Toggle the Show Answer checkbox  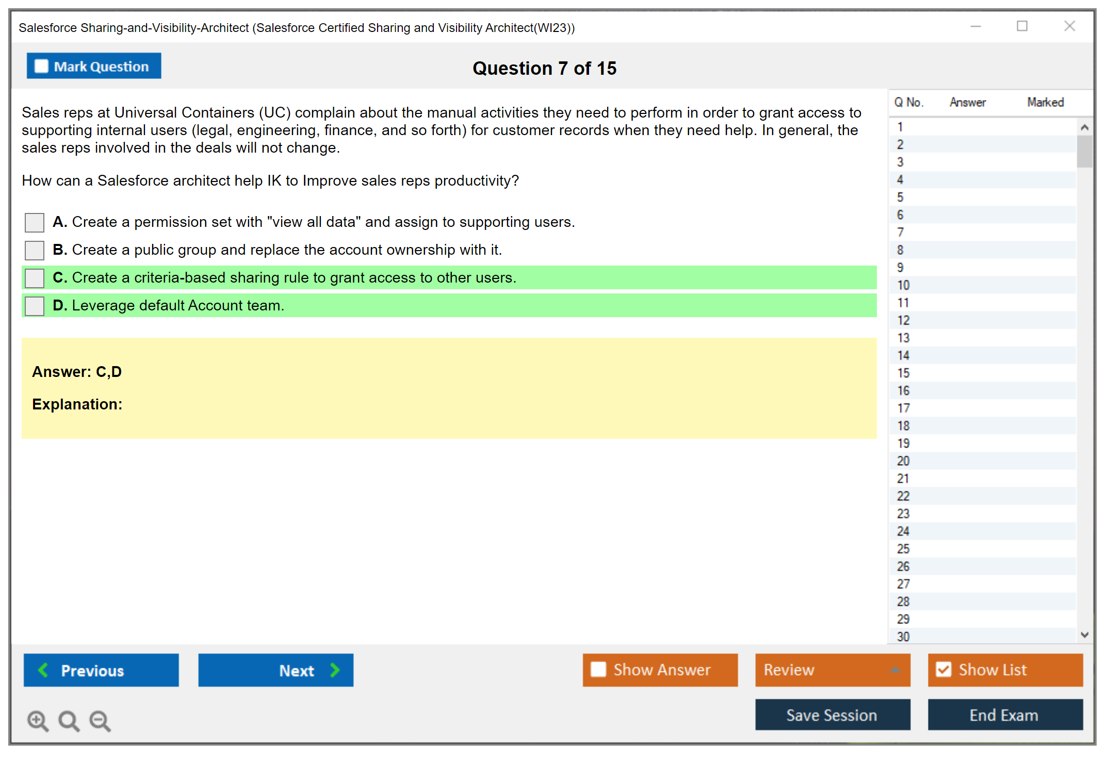coord(598,670)
